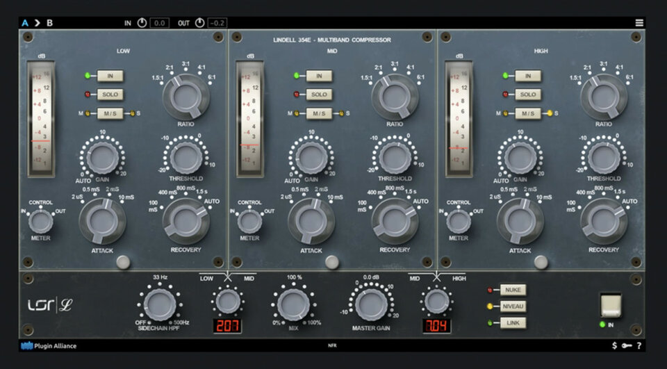Click the MID band RATIO knob
This screenshot has width=667, height=369.
[395, 97]
